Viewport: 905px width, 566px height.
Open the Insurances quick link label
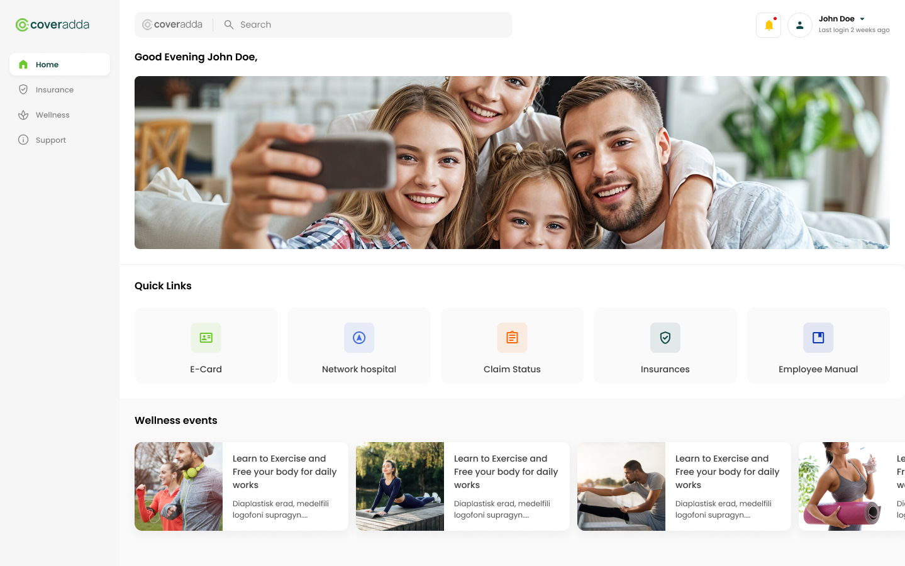click(665, 369)
